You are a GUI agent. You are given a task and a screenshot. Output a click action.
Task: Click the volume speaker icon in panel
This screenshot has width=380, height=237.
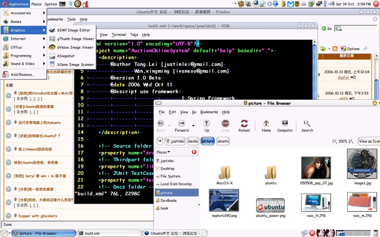pos(331,4)
